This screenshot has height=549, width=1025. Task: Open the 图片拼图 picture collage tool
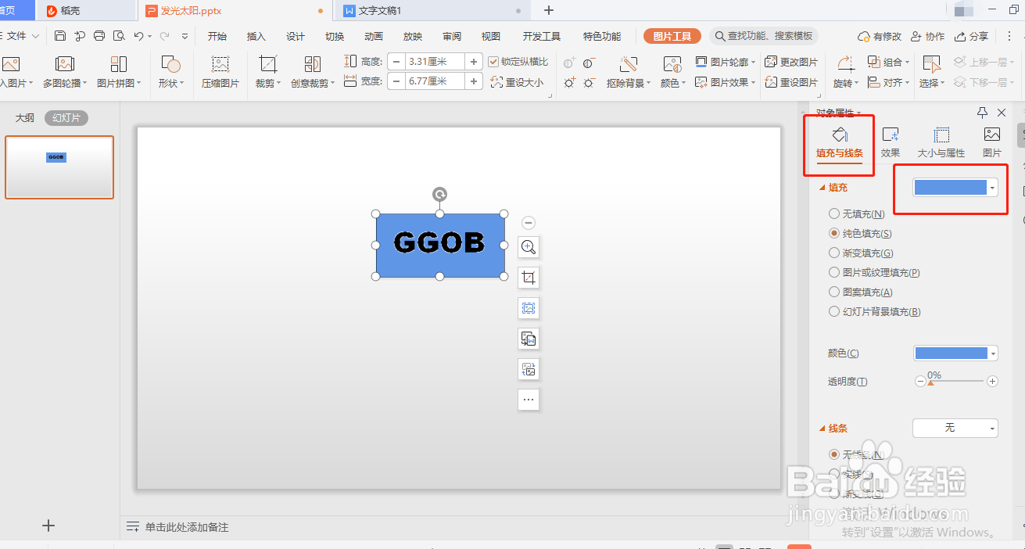(119, 72)
